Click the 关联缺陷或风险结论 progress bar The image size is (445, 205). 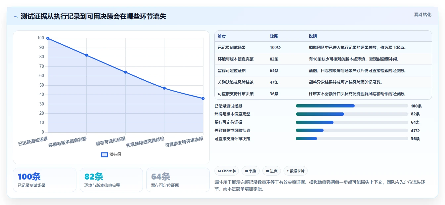[x=352, y=131]
